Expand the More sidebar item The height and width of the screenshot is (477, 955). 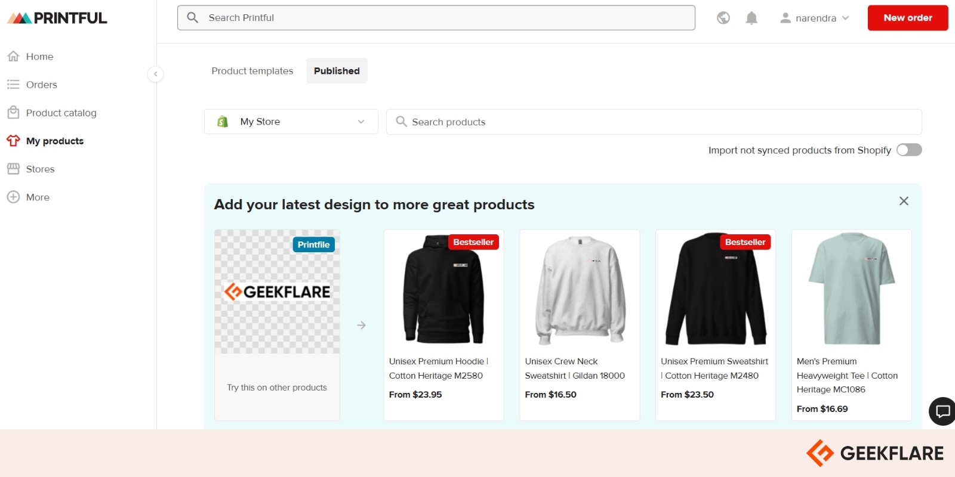(x=38, y=197)
